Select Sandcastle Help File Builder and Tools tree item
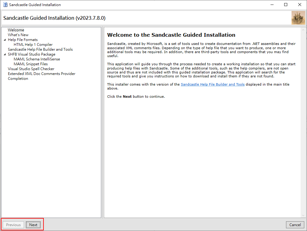Image resolution: width=307 pixels, height=231 pixels. click(40, 49)
